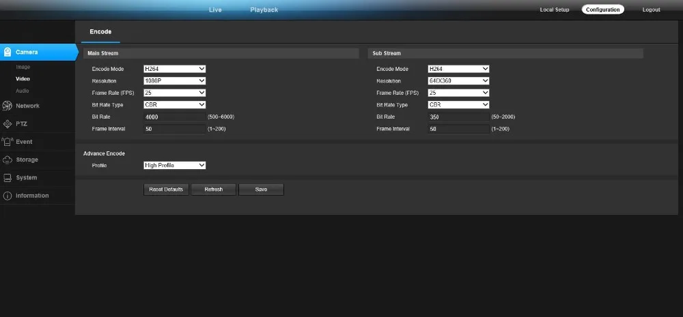Screen dimensions: 683x317
Task: Open Sub Stream Bit Rate Type dropdown
Action: click(459, 105)
